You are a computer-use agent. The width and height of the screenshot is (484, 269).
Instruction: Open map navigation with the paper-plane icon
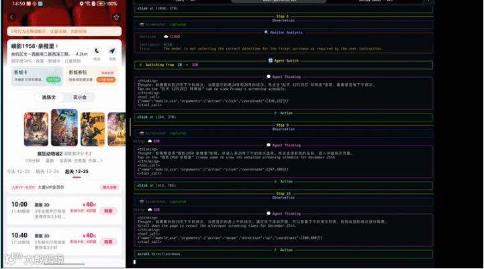[112, 51]
